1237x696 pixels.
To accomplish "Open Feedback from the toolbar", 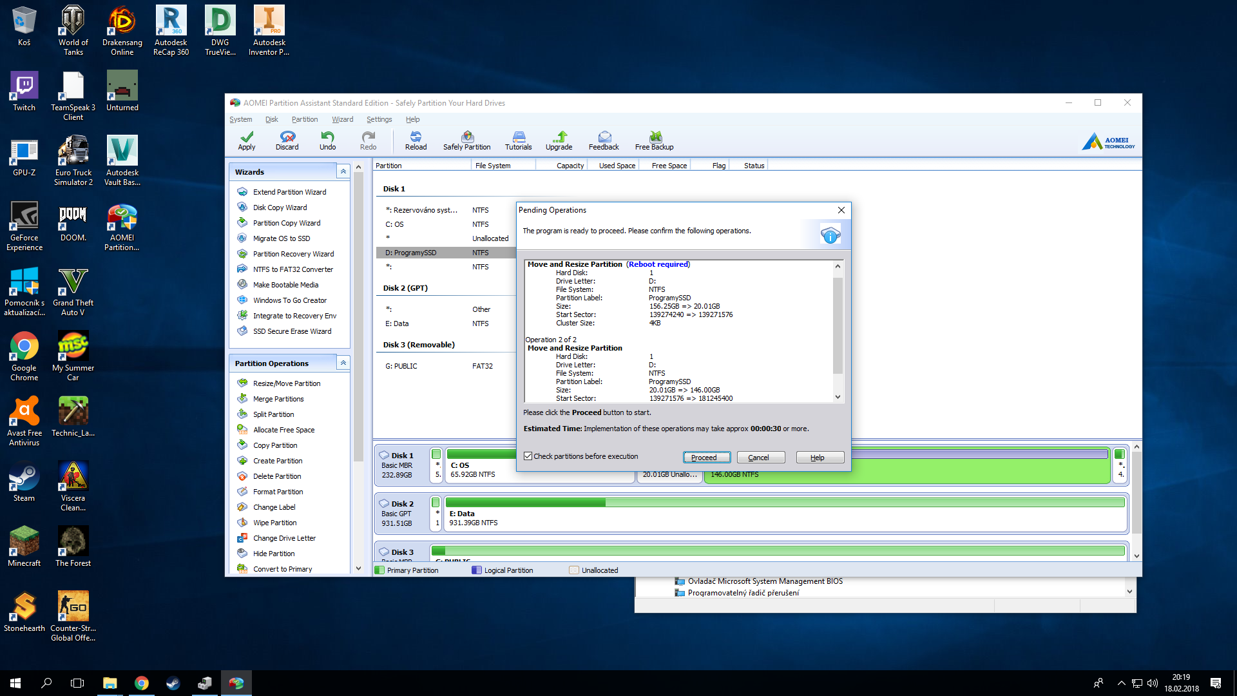I will pyautogui.click(x=604, y=140).
